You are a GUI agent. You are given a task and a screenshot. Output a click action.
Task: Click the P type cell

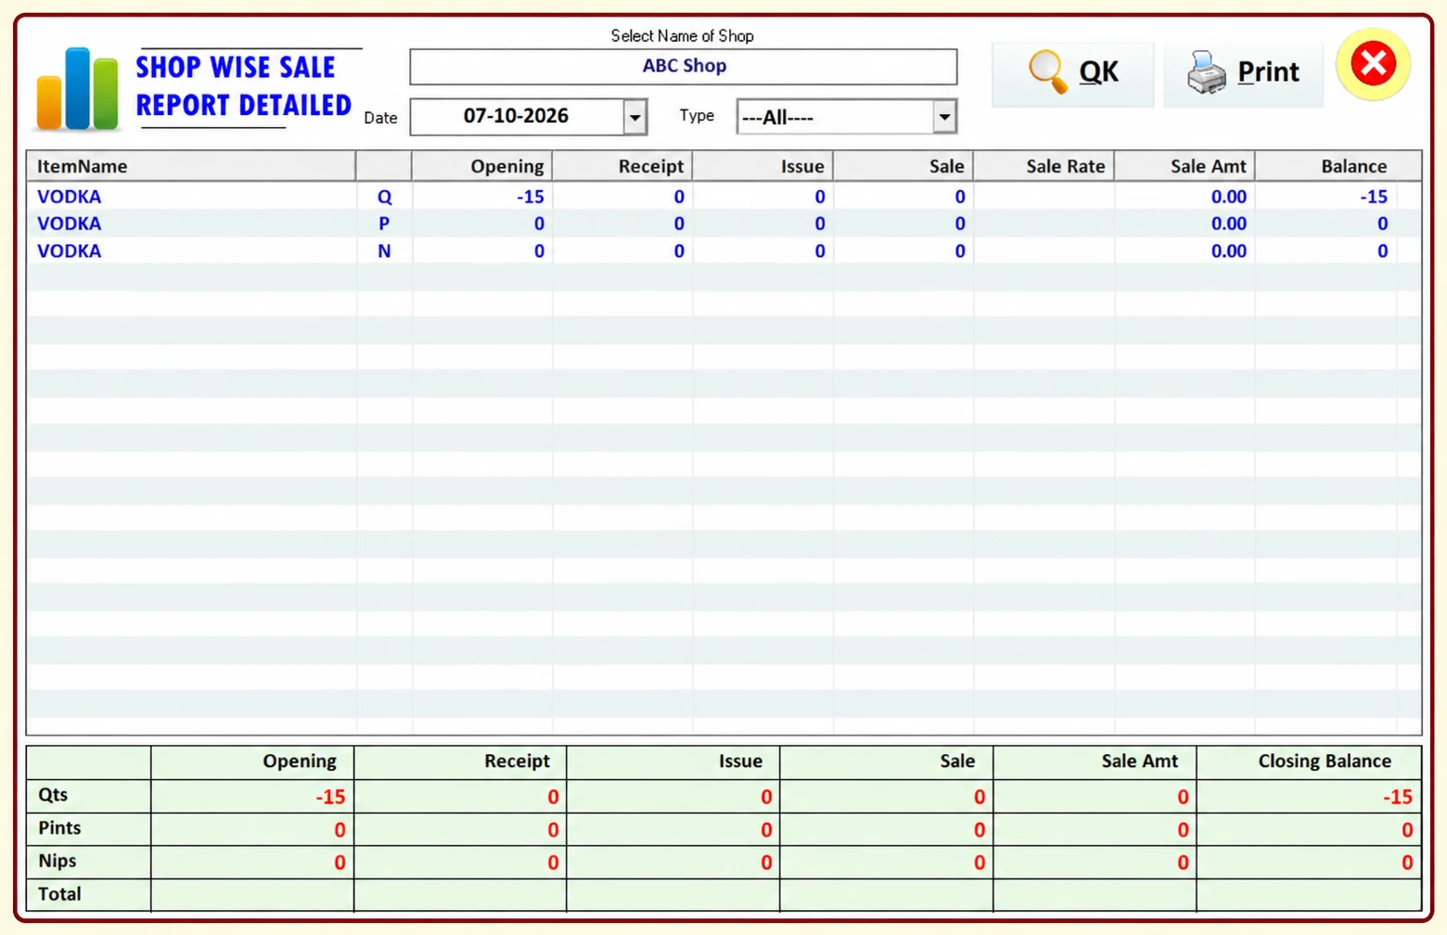pos(384,224)
